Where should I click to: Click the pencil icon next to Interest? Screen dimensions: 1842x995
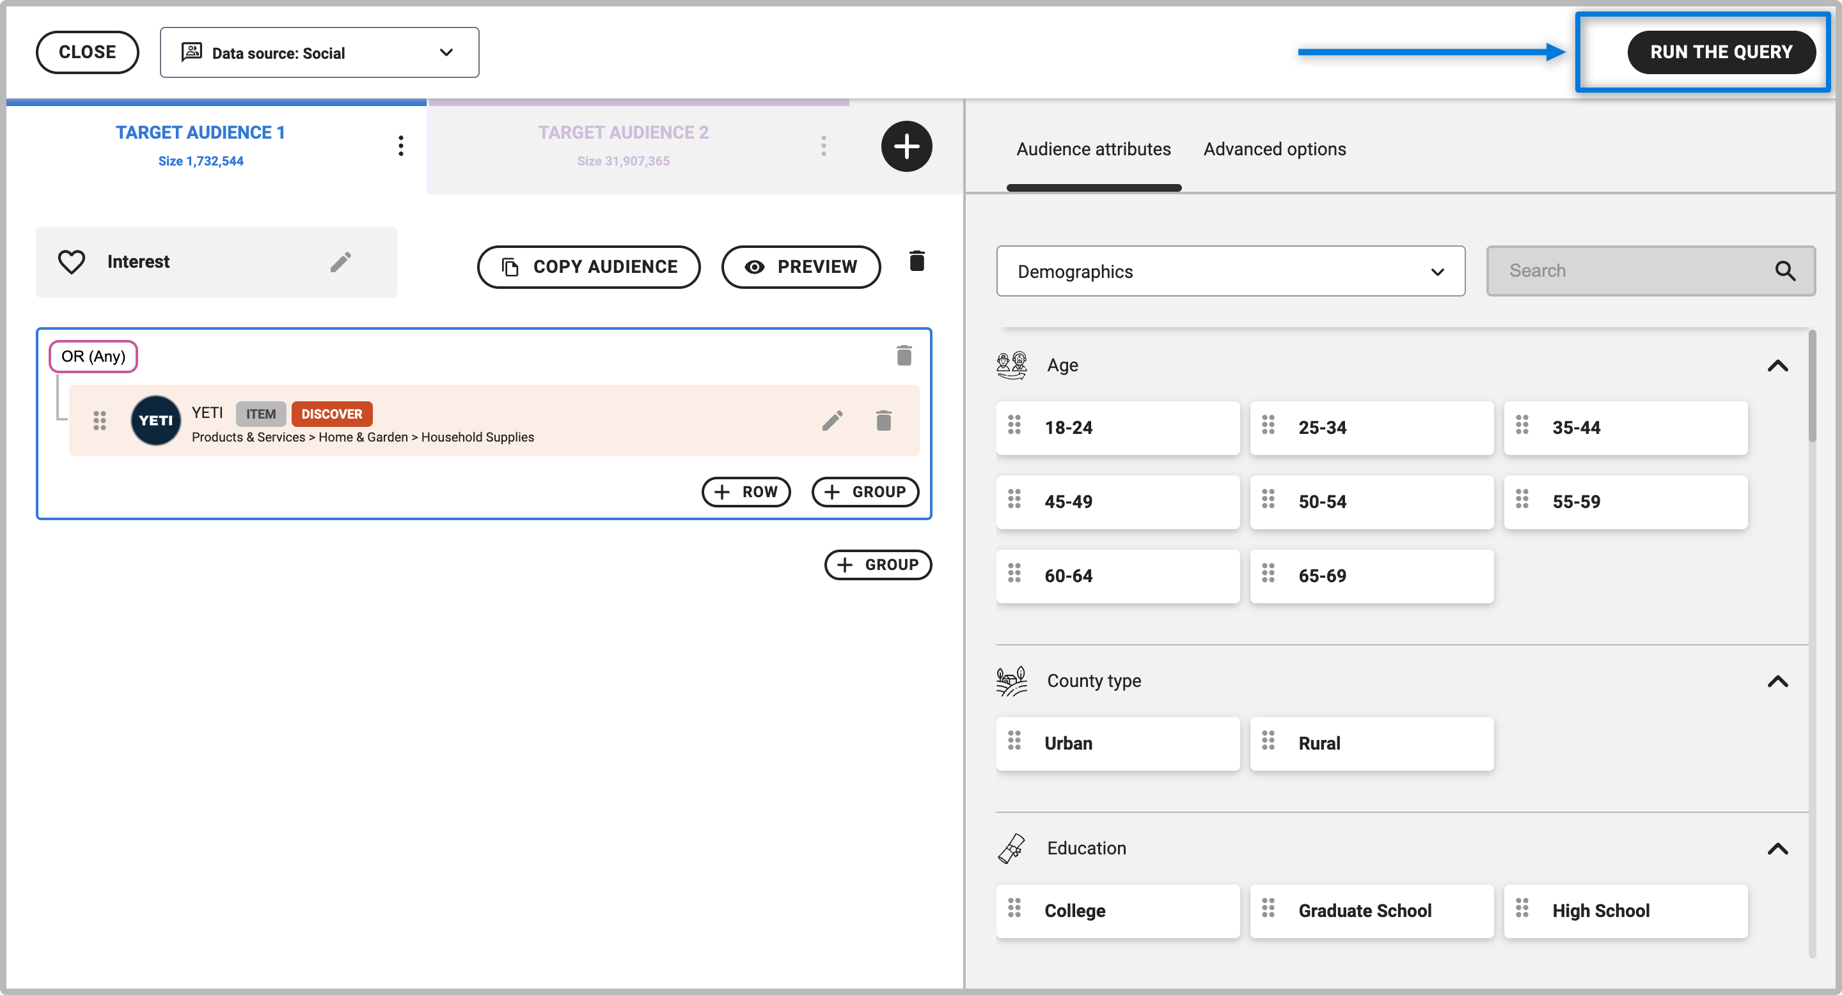[340, 262]
